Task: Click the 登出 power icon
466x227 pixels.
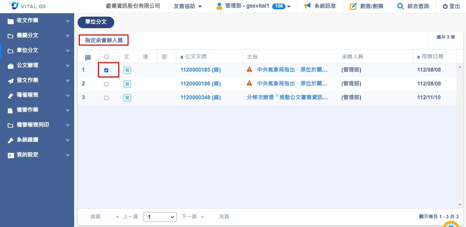Action: (x=445, y=6)
